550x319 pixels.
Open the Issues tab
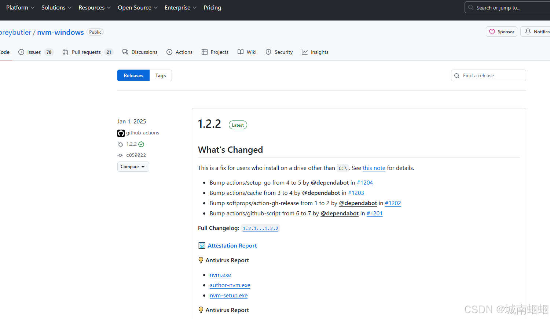tap(36, 52)
